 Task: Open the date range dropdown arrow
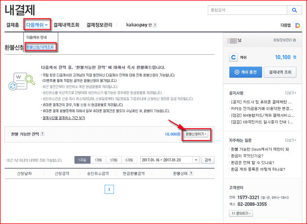click(x=196, y=160)
